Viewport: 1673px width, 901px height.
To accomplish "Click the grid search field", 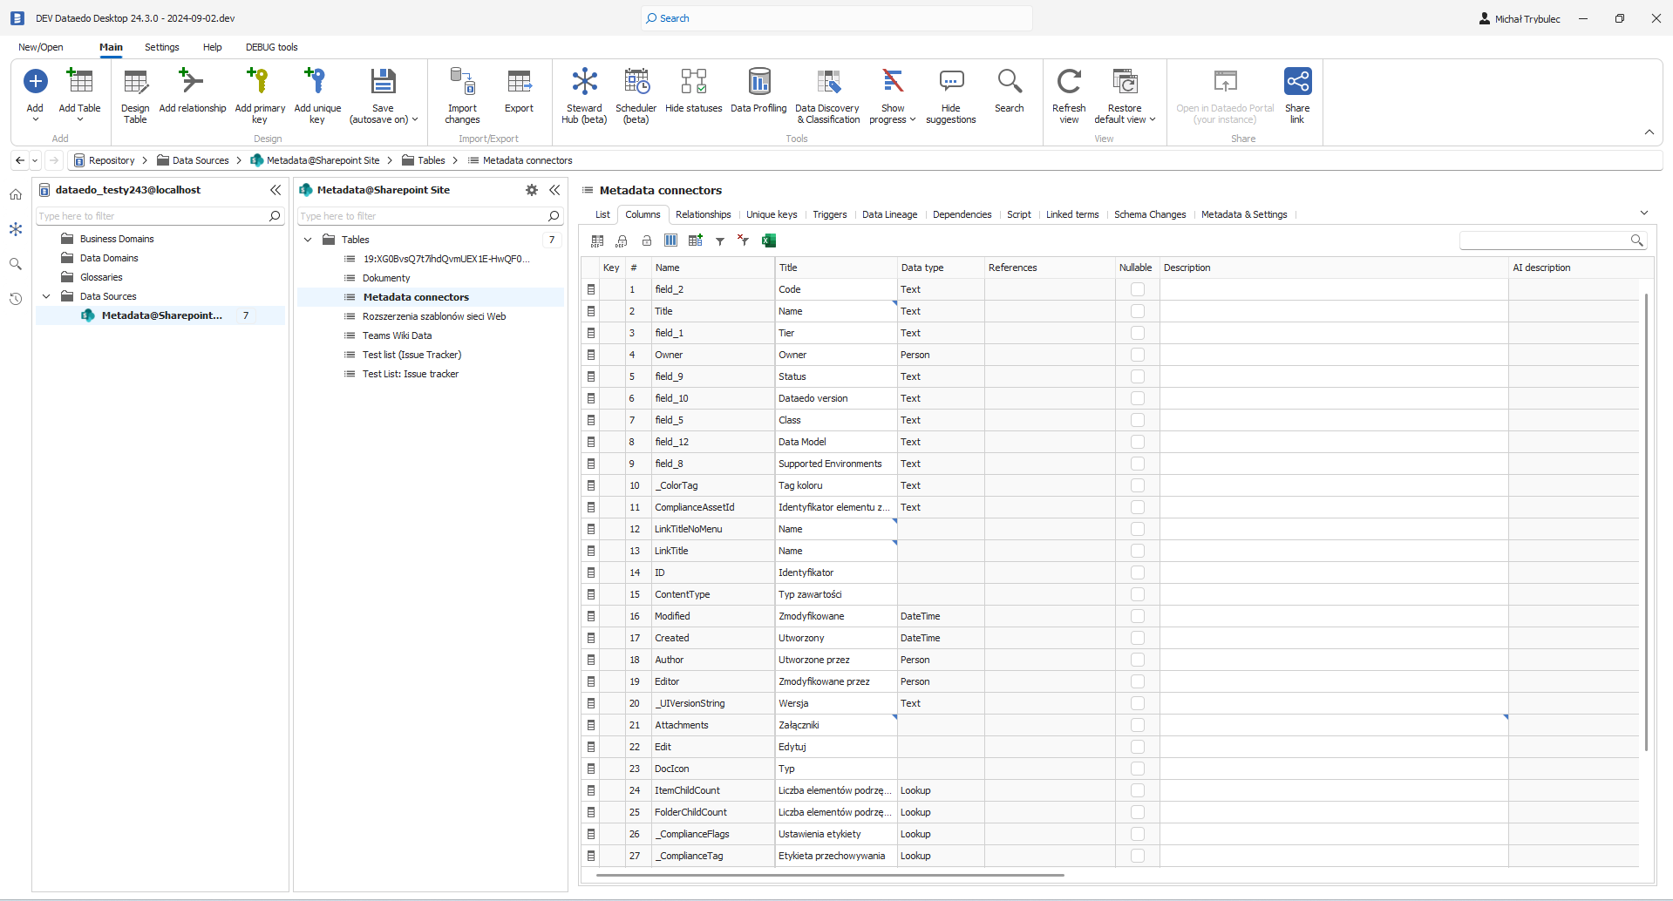I will click(x=1554, y=240).
